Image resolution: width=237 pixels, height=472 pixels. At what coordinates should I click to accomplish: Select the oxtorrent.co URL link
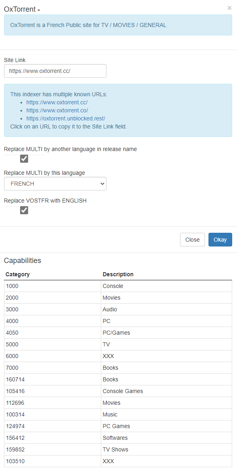[x=57, y=110]
